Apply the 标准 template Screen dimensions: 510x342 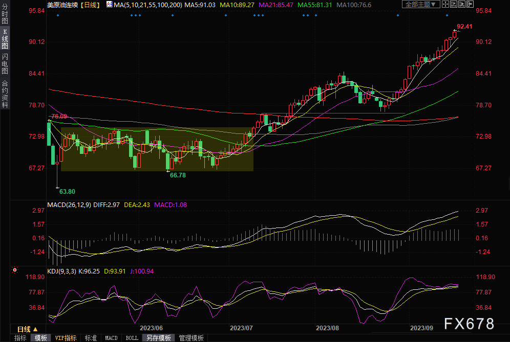click(x=91, y=338)
